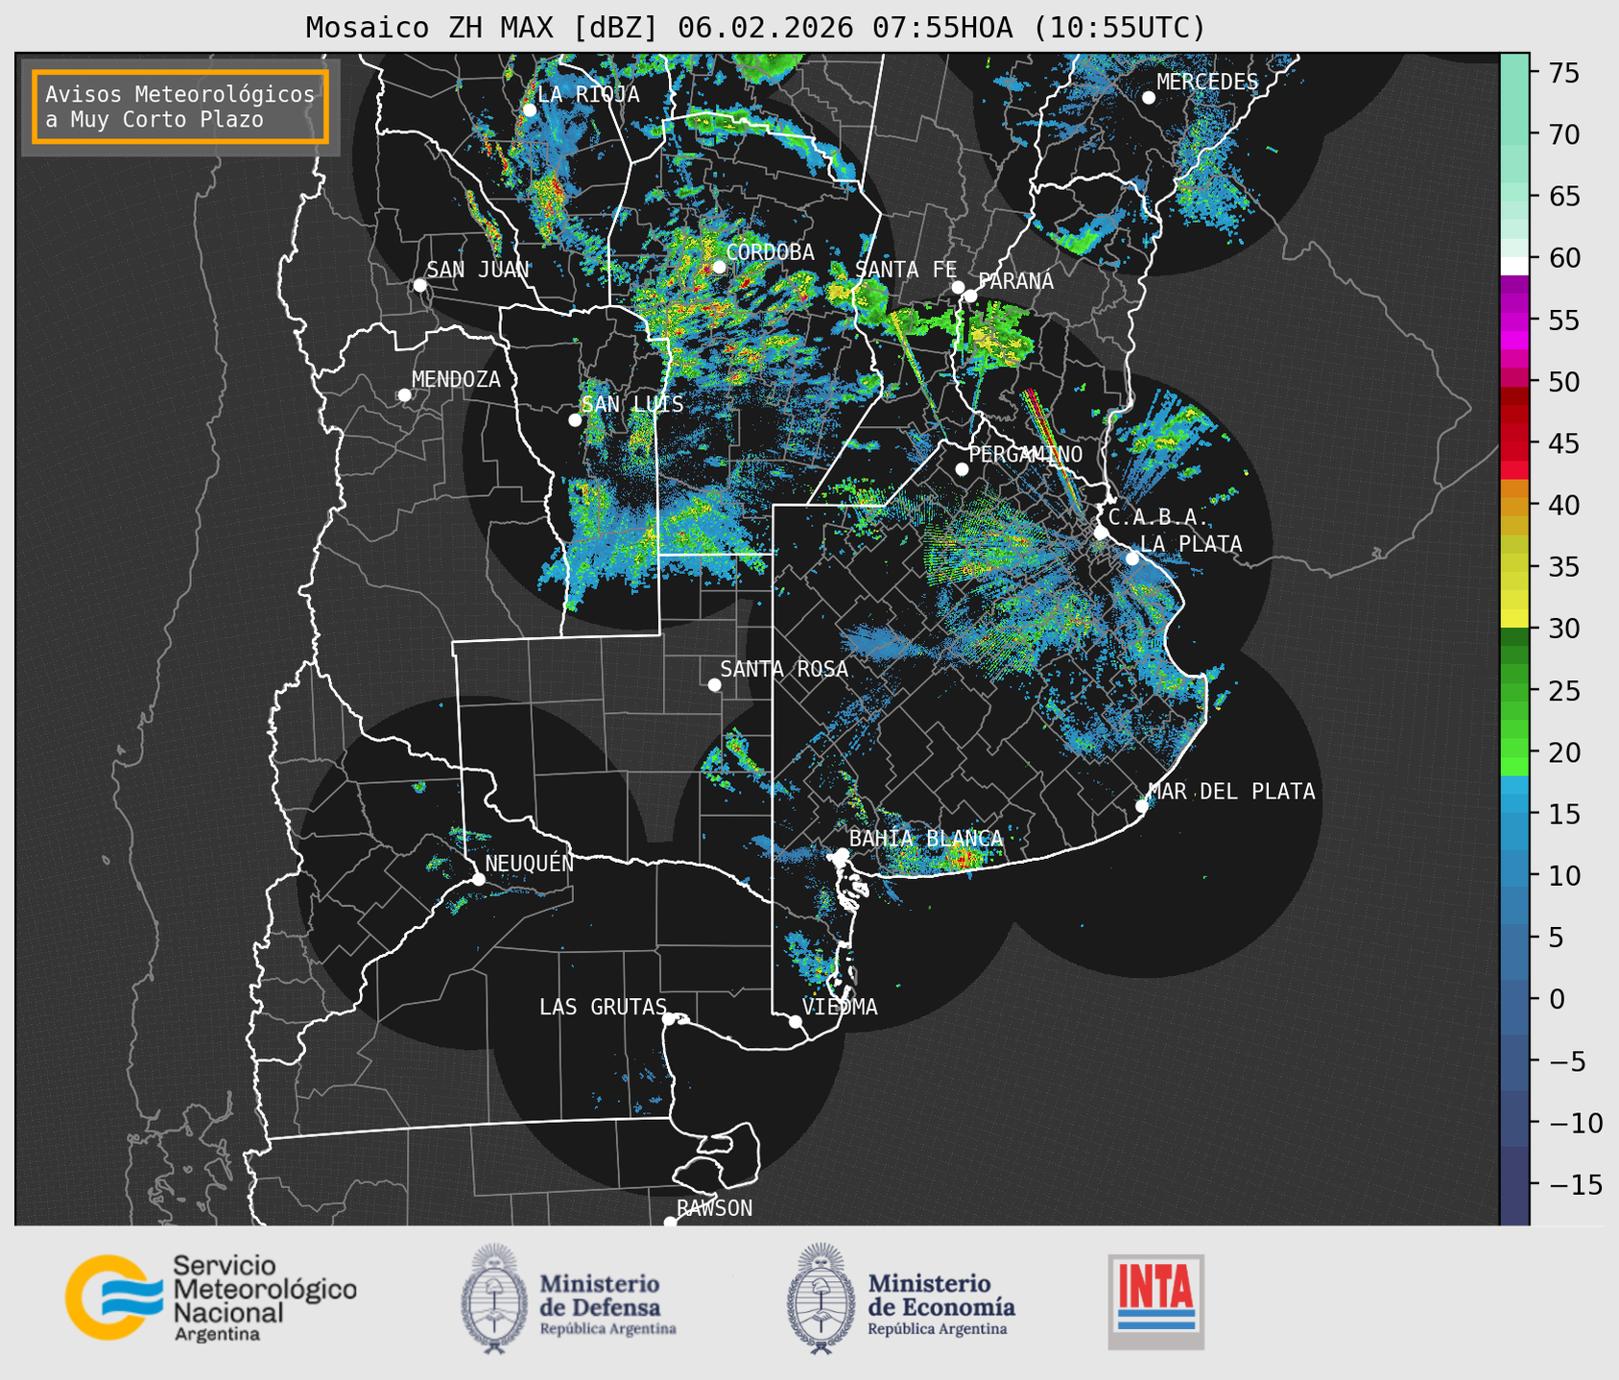Click the Santa Fe city marker dot

click(x=958, y=287)
